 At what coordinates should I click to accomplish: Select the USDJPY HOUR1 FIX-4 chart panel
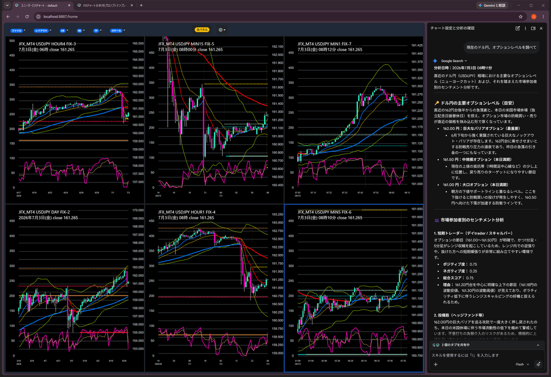(x=214, y=288)
